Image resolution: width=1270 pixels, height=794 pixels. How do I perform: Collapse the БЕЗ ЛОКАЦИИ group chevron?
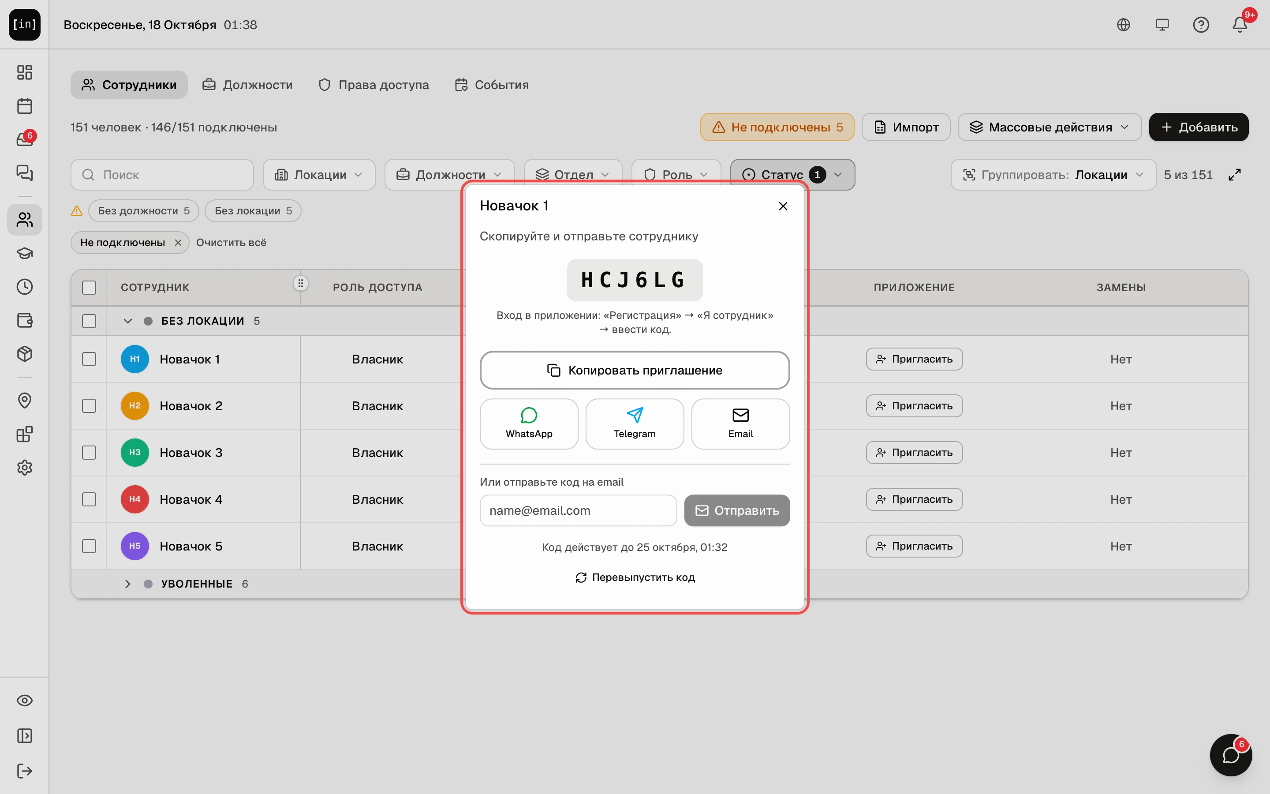[x=127, y=321]
